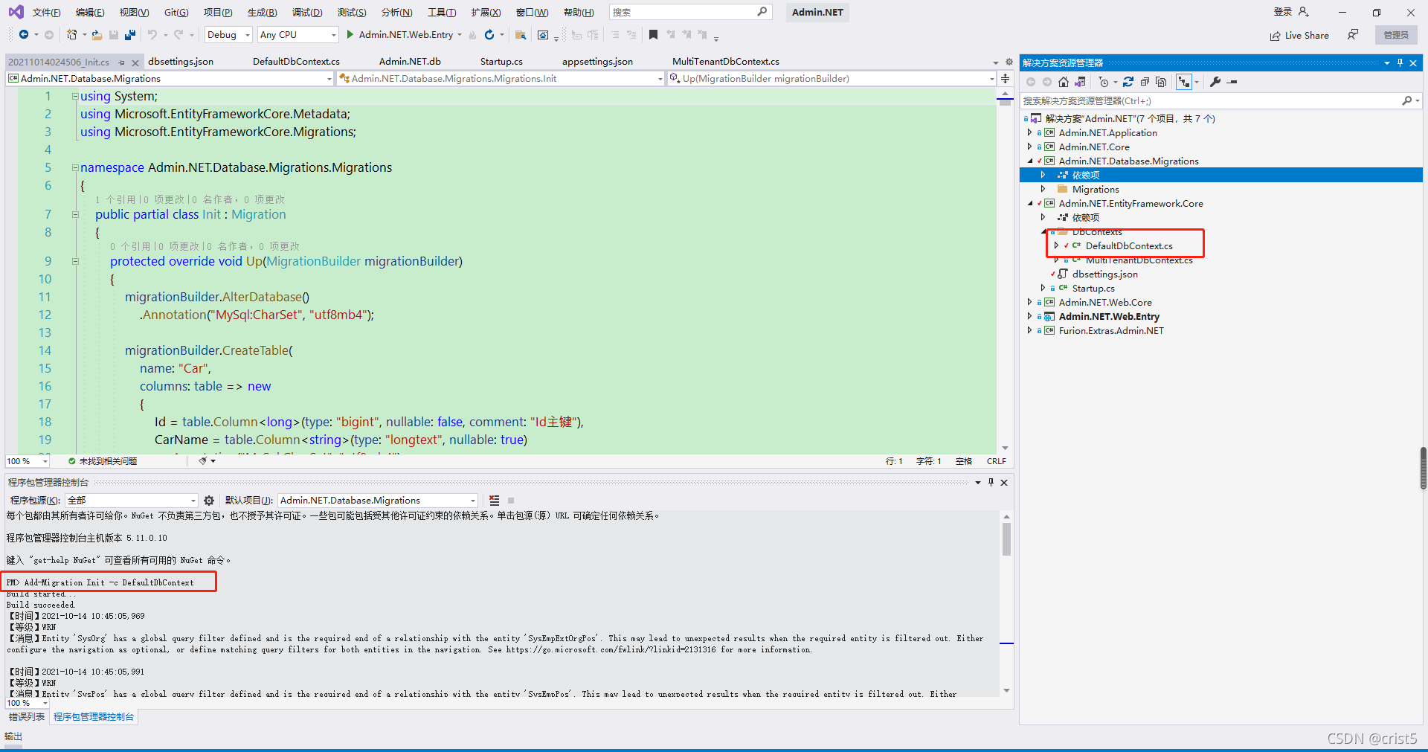Expand the Admin.NET.Application project node
This screenshot has height=752, width=1428.
(1030, 132)
